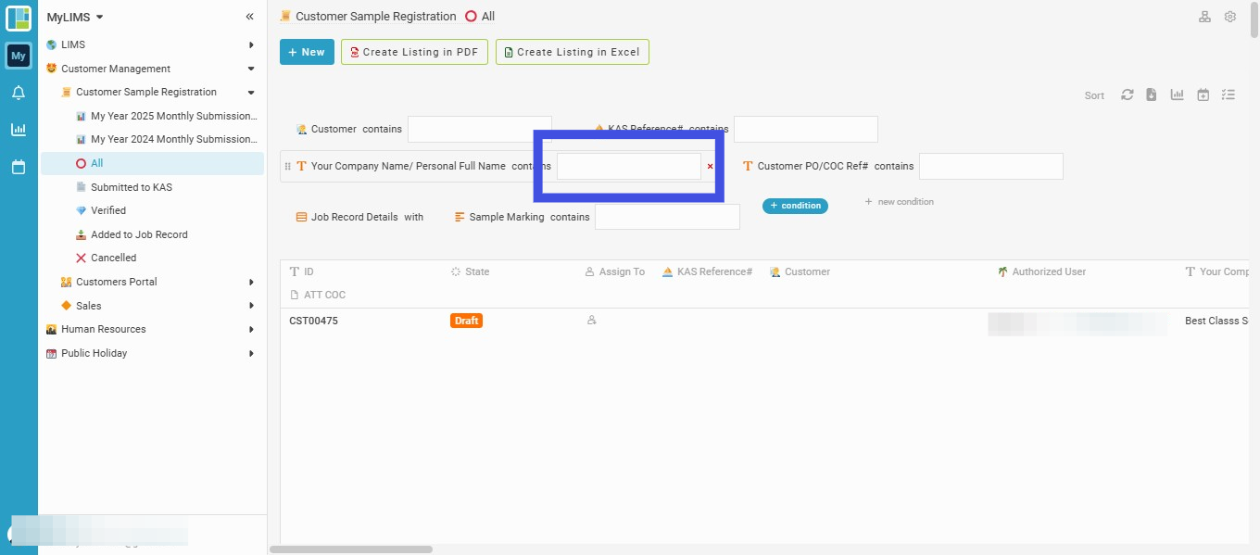
Task: Select Added to Job Record view
Action: [x=139, y=234]
